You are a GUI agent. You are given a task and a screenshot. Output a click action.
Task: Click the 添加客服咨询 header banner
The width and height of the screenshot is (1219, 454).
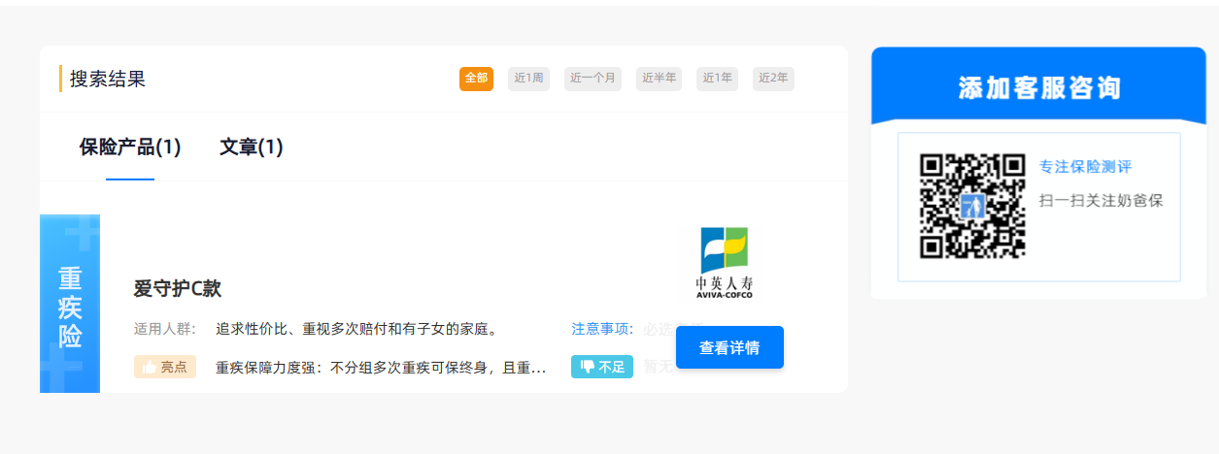point(1039,88)
